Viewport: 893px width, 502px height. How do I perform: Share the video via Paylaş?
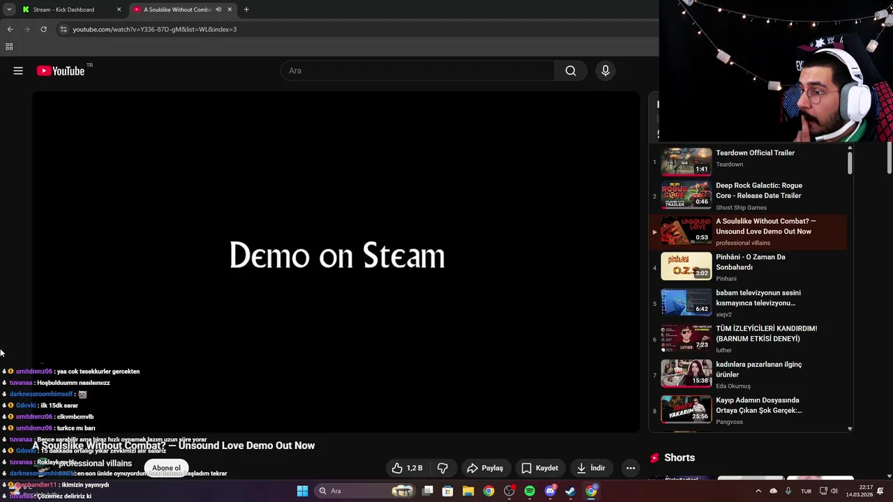click(485, 468)
